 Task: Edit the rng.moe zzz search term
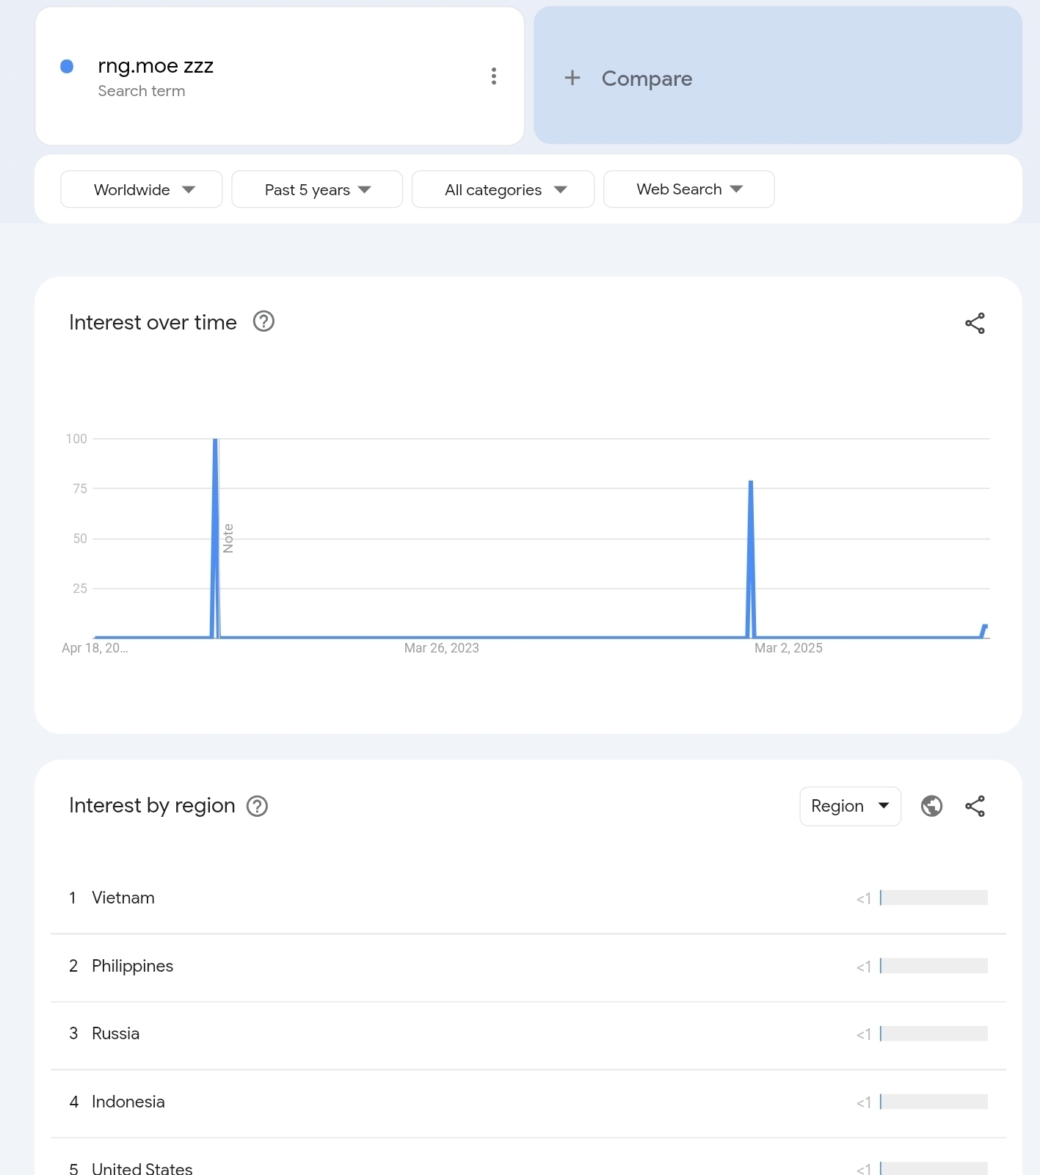pyautogui.click(x=156, y=66)
